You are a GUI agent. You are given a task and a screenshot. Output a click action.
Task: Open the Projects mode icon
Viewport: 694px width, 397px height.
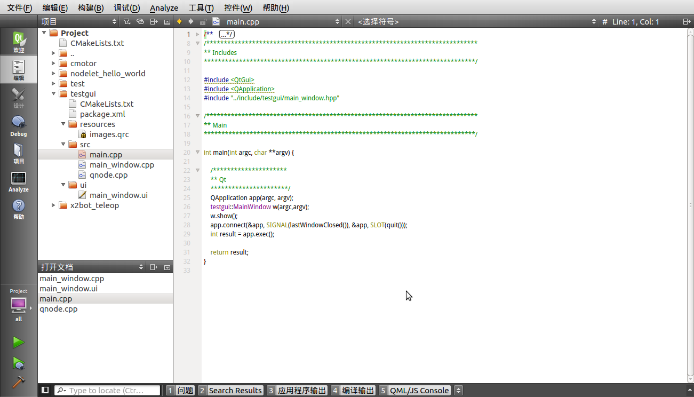(19, 153)
